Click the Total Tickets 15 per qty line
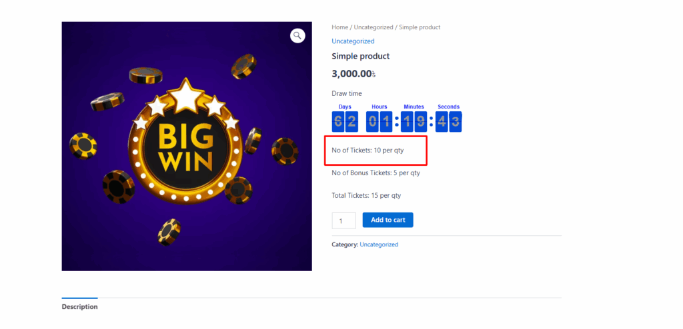683x329 pixels. [366, 195]
